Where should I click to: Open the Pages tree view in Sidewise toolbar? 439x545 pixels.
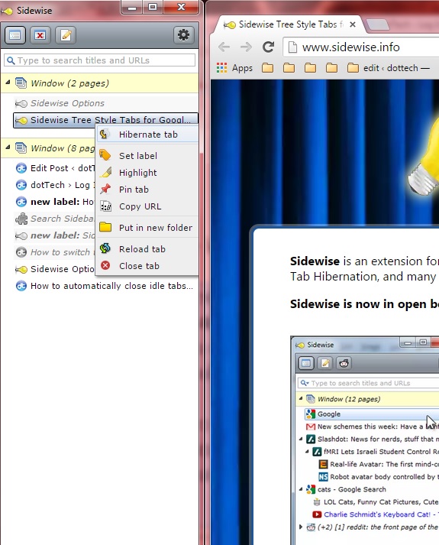pyautogui.click(x=15, y=35)
